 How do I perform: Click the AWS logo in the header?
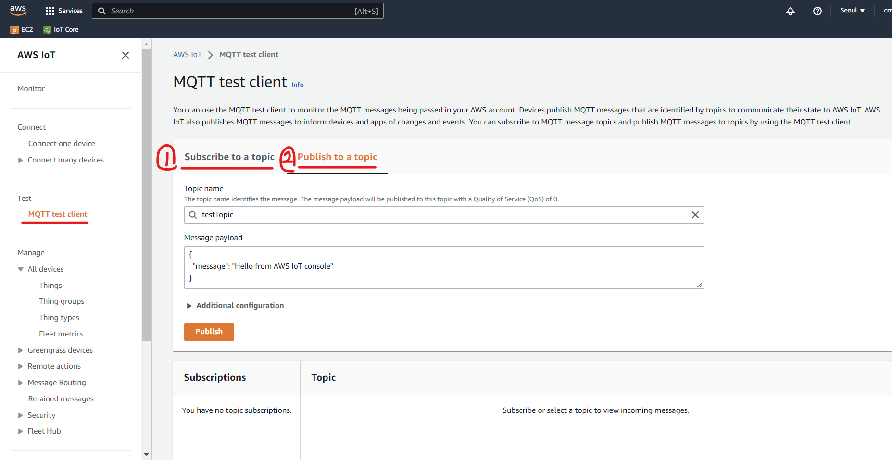(18, 11)
